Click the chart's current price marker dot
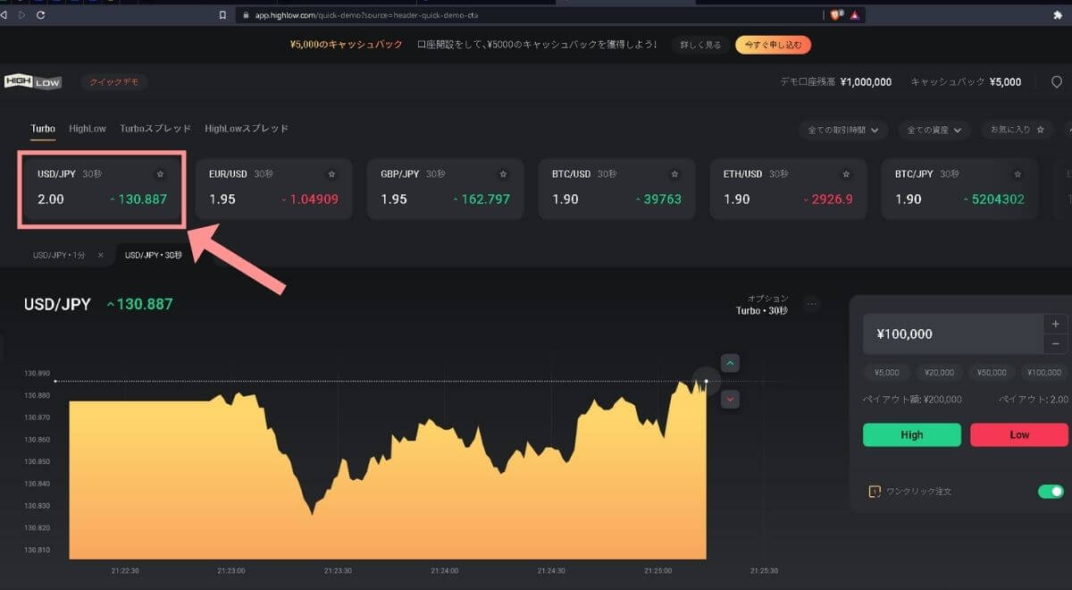The width and height of the screenshot is (1072, 590). coord(706,382)
